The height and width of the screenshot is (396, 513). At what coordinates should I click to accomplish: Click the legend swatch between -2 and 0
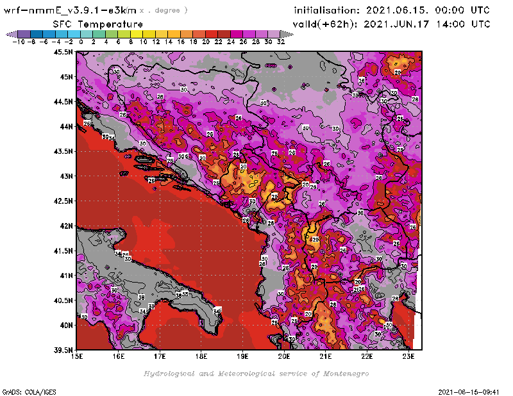click(74, 34)
